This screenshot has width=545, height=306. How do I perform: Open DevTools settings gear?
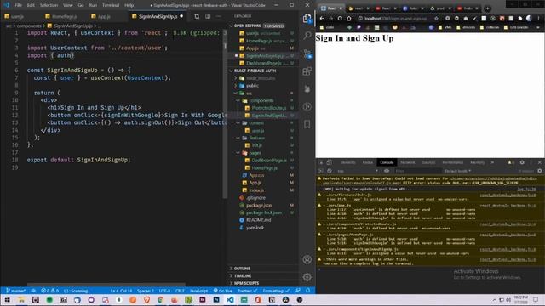click(x=522, y=162)
